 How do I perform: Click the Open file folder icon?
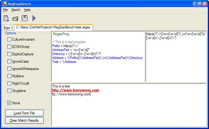click(x=15, y=19)
